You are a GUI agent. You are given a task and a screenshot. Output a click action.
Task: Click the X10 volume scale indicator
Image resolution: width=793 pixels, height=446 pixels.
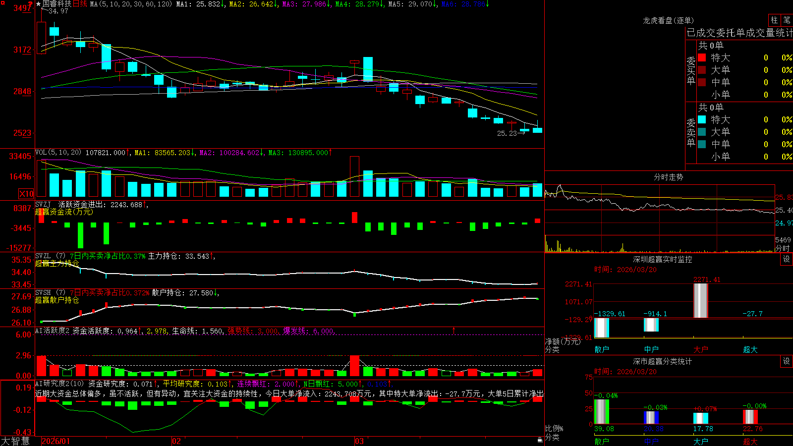point(26,194)
